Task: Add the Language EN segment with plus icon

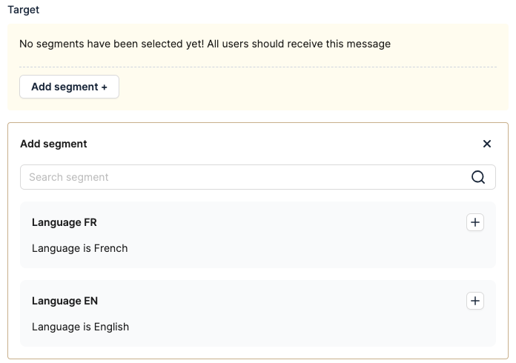Action: click(x=475, y=301)
